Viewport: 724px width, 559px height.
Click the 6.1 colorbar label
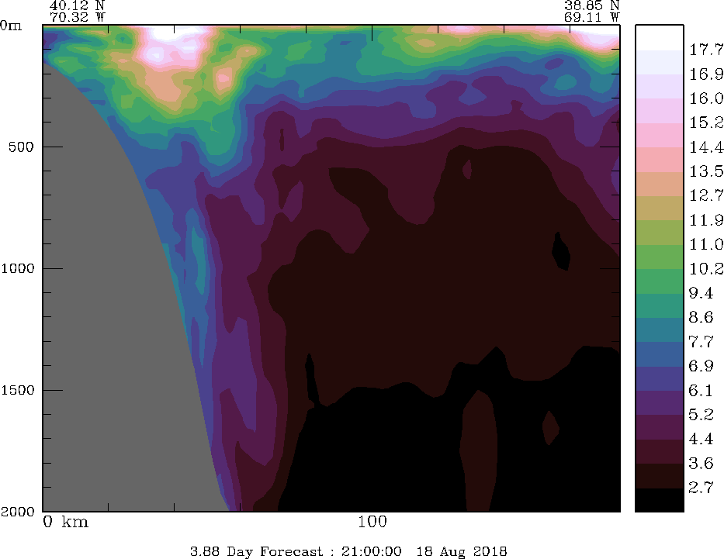pos(701,391)
